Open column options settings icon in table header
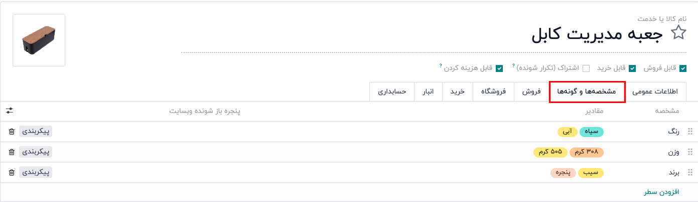This screenshot has width=698, height=202. point(10,110)
